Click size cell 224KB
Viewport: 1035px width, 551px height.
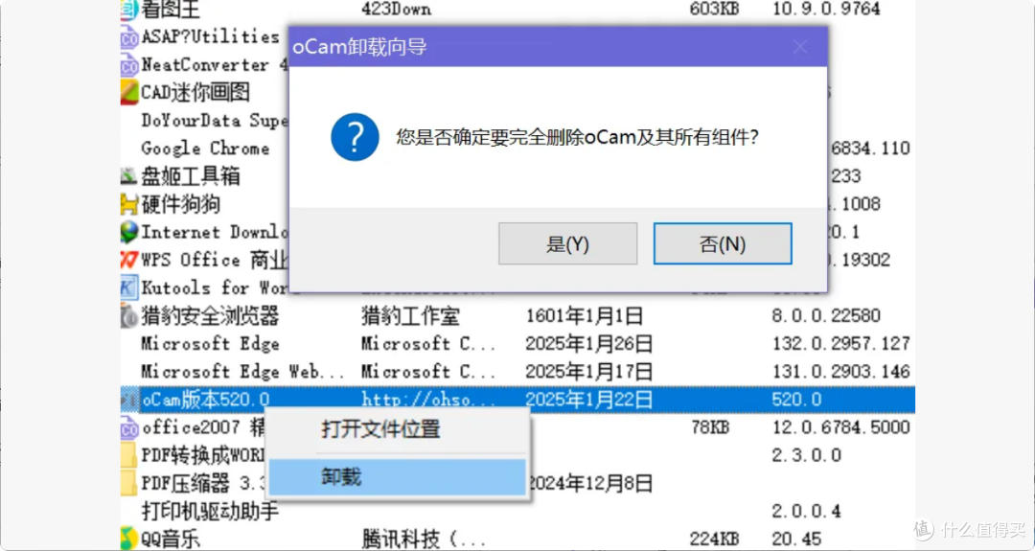point(714,540)
